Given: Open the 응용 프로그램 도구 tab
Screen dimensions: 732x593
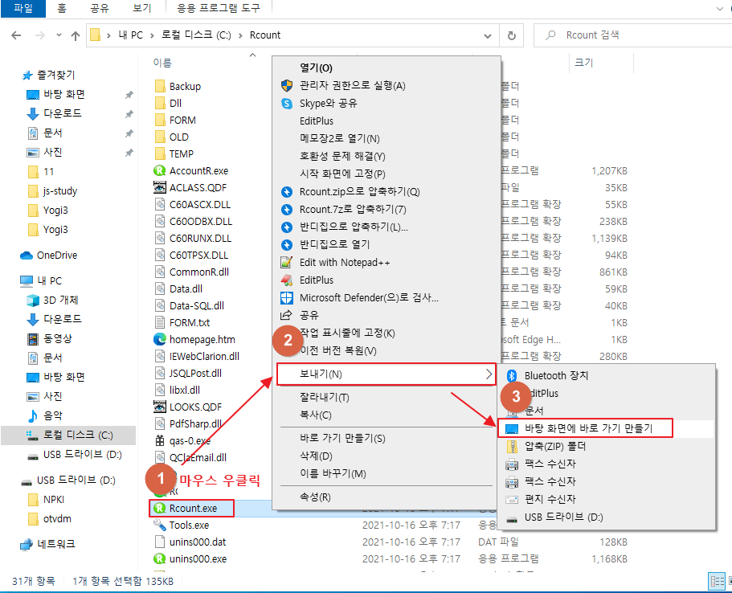Looking at the screenshot, I should point(218,8).
